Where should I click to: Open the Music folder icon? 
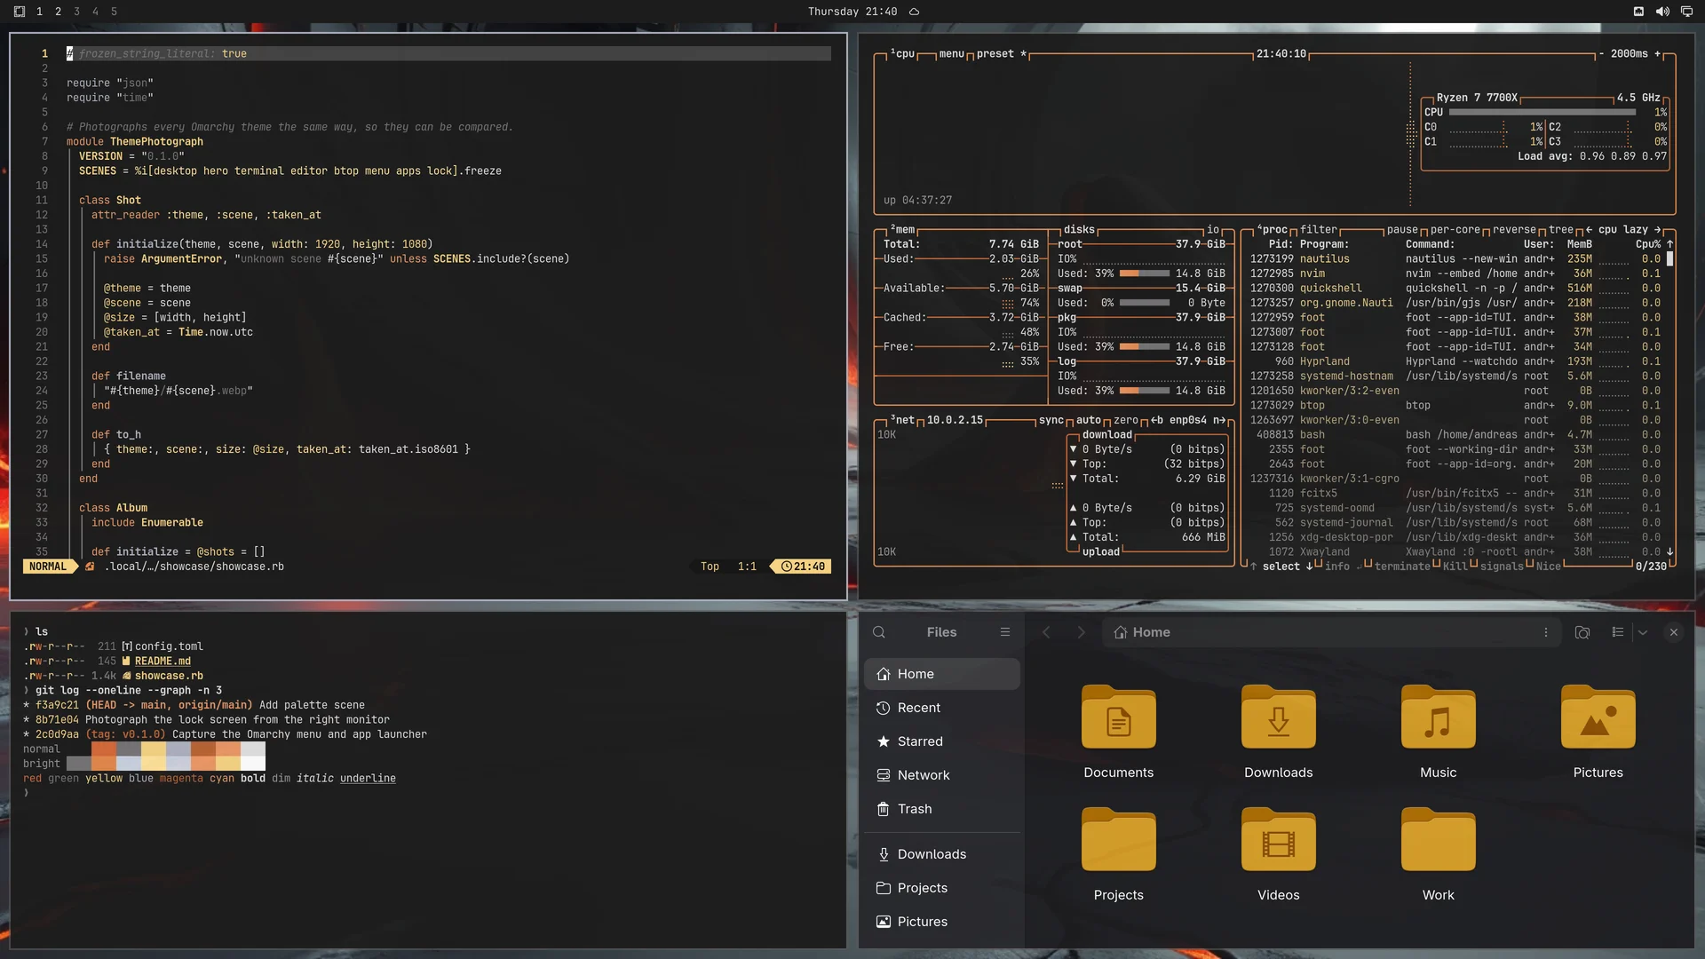click(x=1438, y=717)
